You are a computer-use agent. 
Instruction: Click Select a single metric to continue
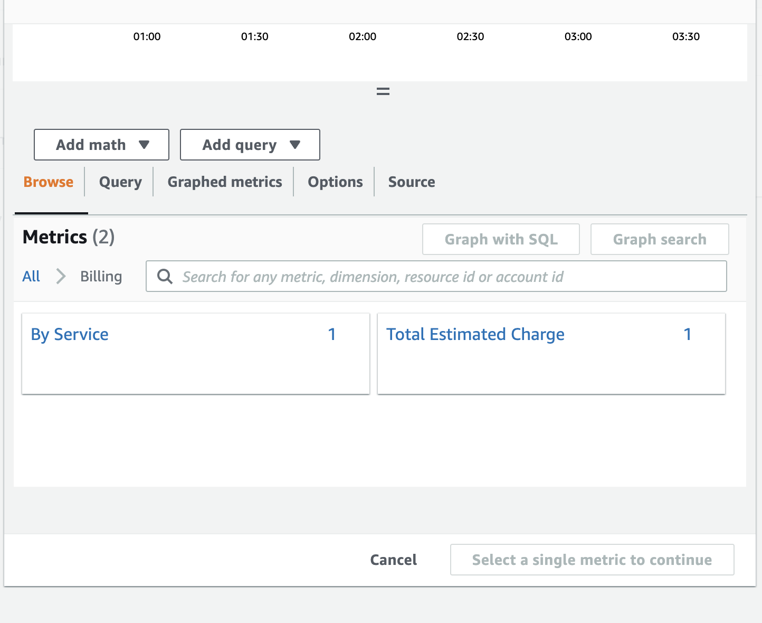pos(592,560)
